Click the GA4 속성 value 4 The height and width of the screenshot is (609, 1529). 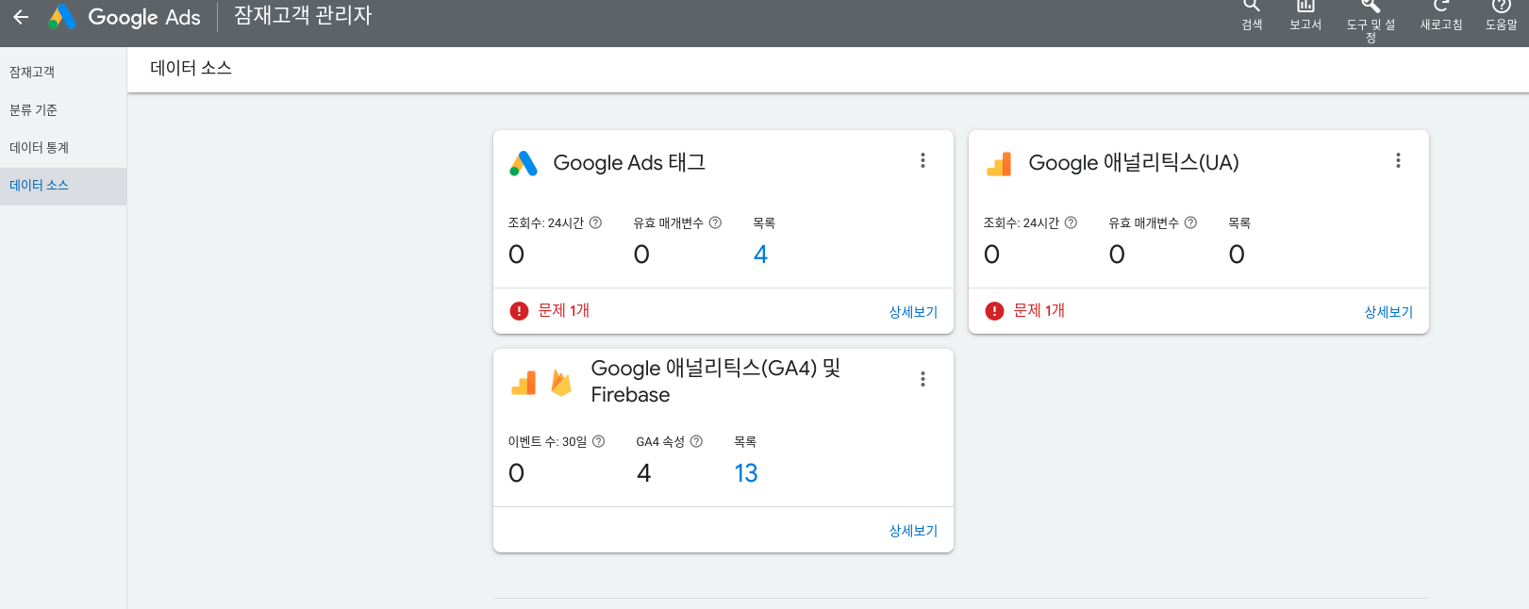[x=644, y=473]
